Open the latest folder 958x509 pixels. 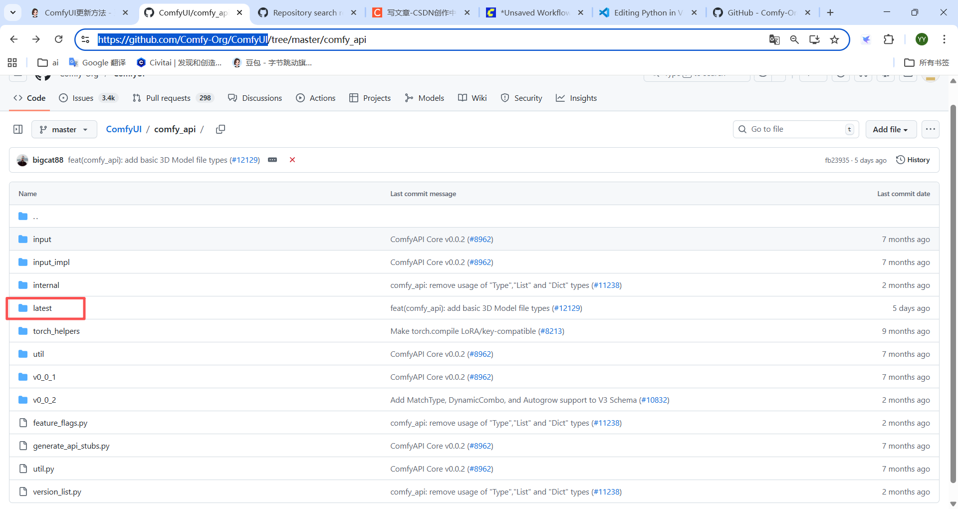coord(42,308)
